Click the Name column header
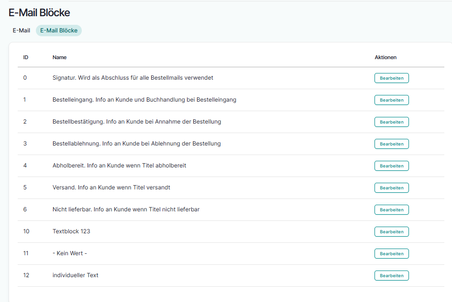This screenshot has height=302, width=452. click(x=59, y=57)
